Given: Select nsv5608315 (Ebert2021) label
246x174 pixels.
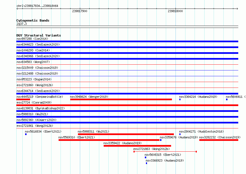Looking at the screenshot, I should (163, 155).
